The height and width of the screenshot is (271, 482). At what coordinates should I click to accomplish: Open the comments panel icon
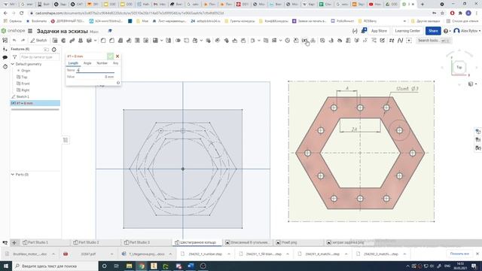tap(5, 57)
